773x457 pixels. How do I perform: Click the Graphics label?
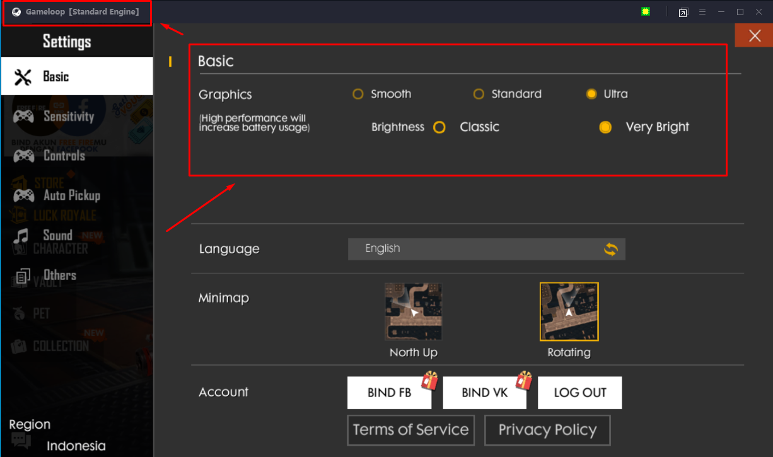(x=225, y=95)
